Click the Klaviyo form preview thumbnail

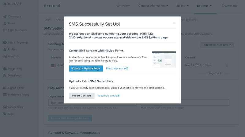[x=164, y=59]
